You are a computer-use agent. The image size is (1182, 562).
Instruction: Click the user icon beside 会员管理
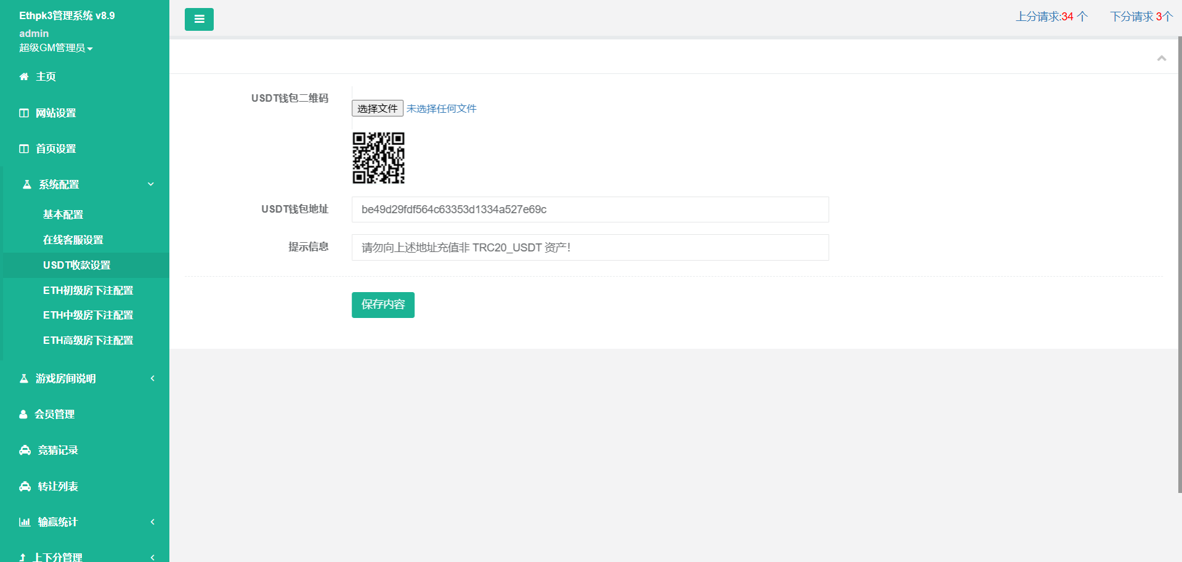tap(23, 414)
